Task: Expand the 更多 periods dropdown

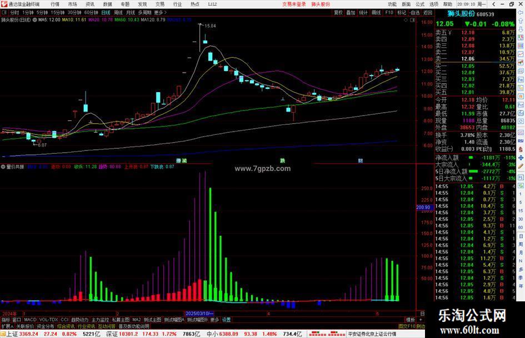Action: (x=160, y=12)
